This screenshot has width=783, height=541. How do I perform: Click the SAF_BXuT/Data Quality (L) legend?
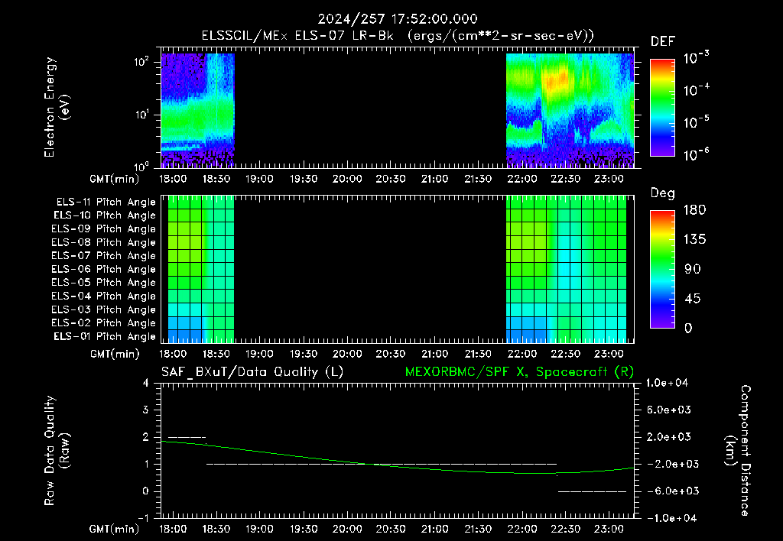coord(252,372)
